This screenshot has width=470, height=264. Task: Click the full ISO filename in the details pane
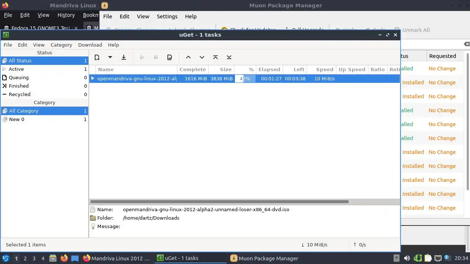pyautogui.click(x=206, y=209)
